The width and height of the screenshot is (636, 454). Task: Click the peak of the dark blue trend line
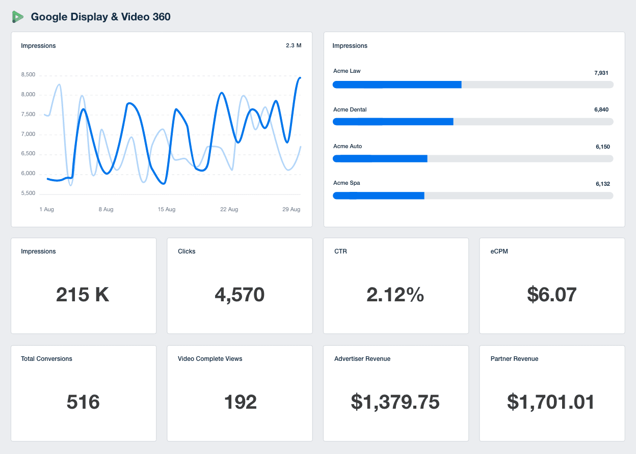(300, 78)
